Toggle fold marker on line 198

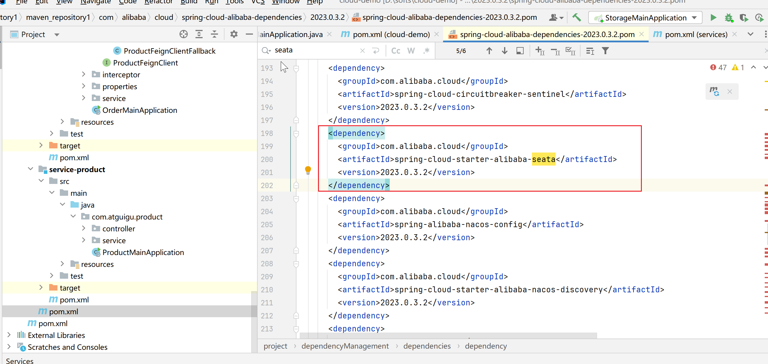pos(296,134)
